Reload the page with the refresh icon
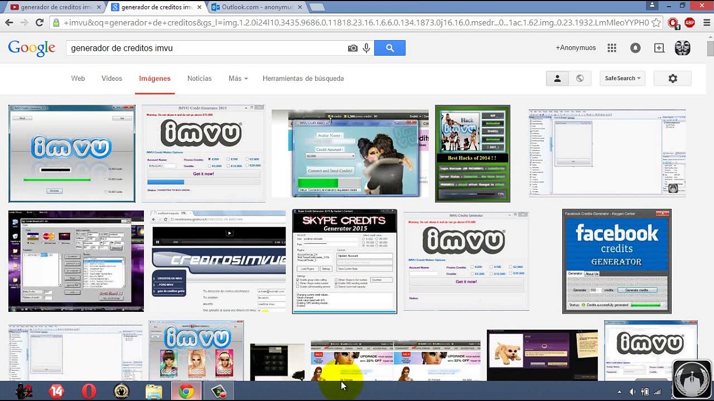The width and height of the screenshot is (714, 401). 39,23
